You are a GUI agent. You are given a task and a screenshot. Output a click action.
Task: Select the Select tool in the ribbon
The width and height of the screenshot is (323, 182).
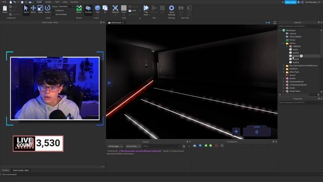pos(26,10)
